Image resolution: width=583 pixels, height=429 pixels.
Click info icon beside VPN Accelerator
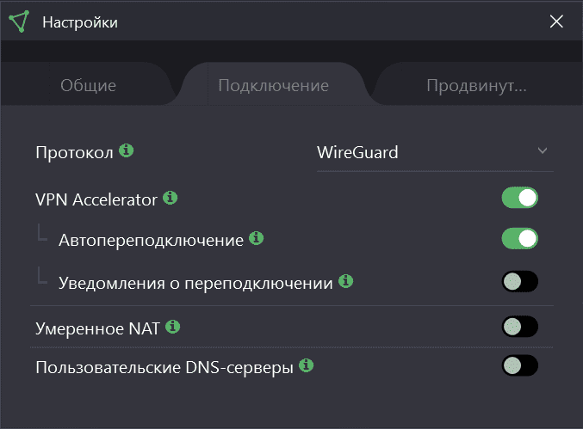(171, 198)
